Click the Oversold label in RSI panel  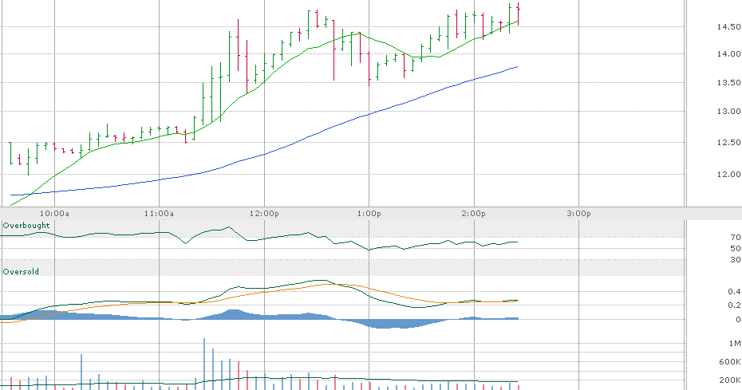pyautogui.click(x=21, y=272)
